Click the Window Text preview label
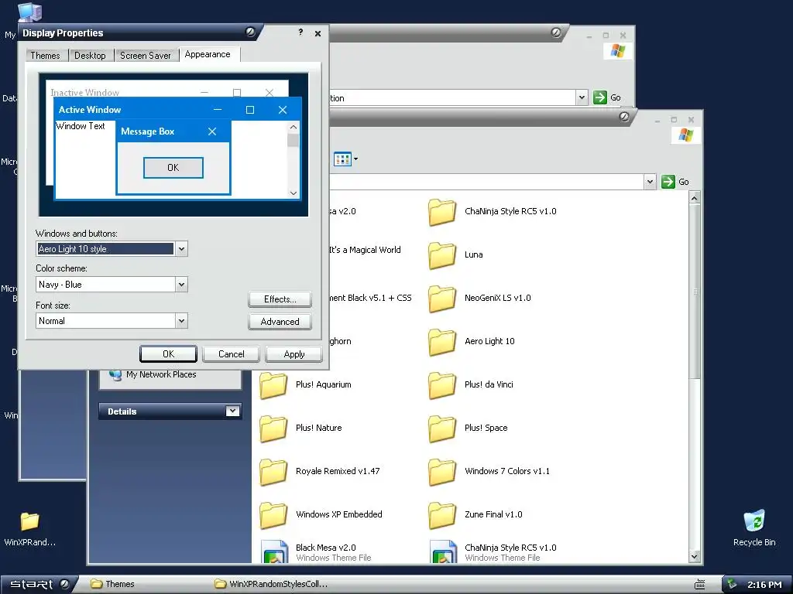The image size is (793, 594). coord(81,126)
